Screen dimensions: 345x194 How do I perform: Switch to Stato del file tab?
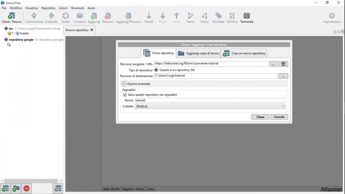coord(111,189)
